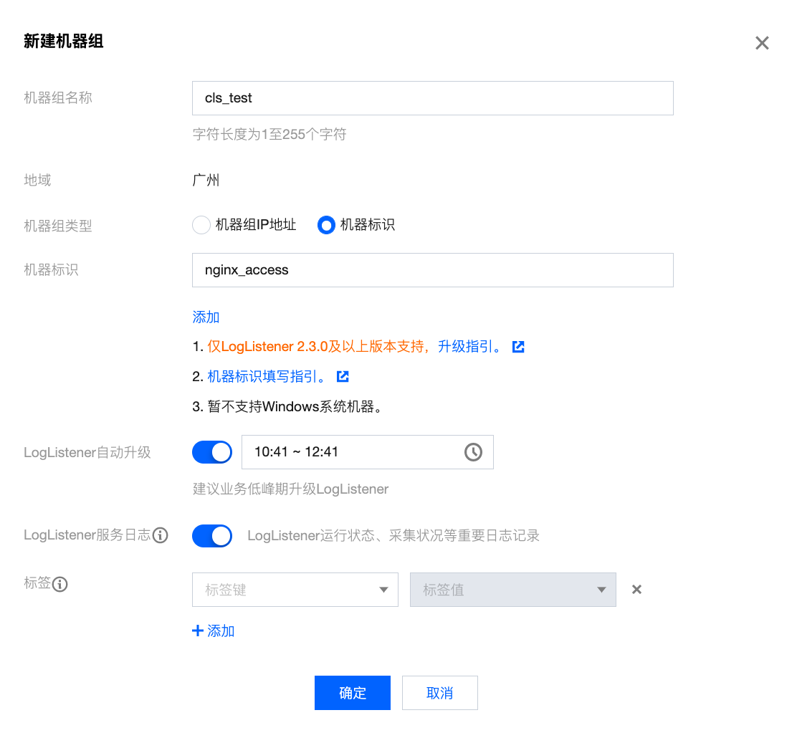This screenshot has width=797, height=738.
Task: Open the clock icon time picker
Action: [473, 452]
